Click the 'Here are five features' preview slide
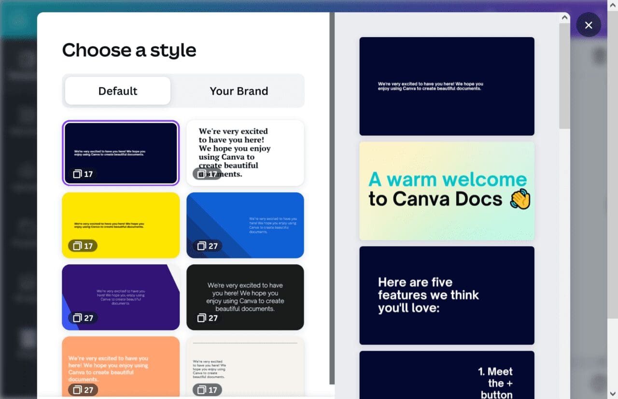Viewport: 618px width, 399px height. click(x=447, y=295)
